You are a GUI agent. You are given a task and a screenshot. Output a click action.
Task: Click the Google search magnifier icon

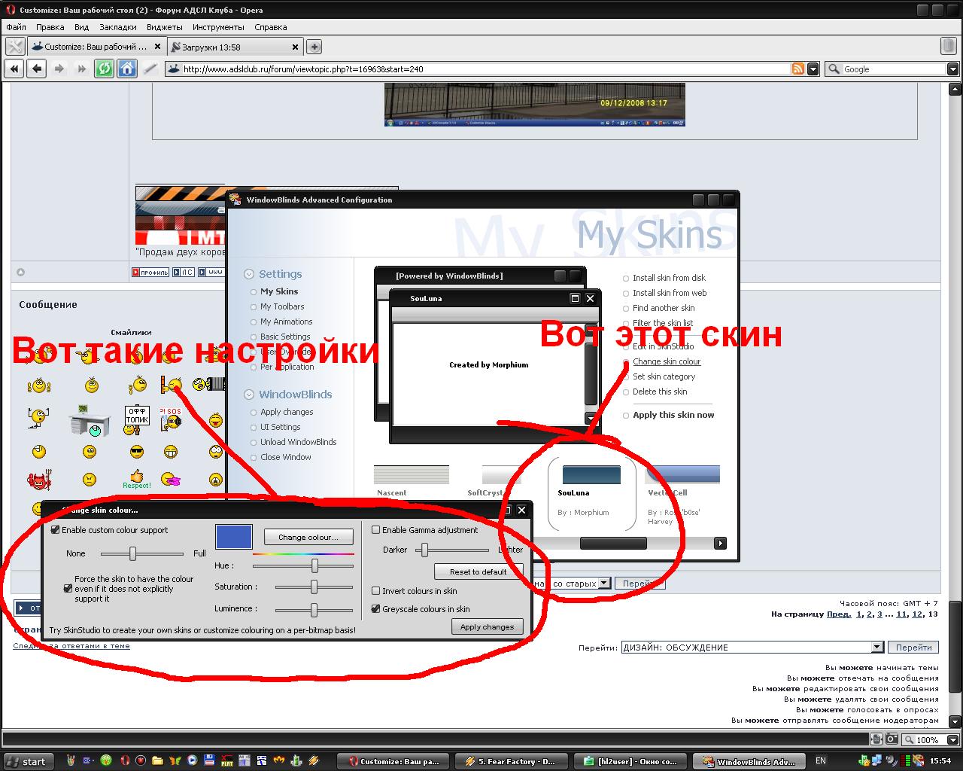coord(834,69)
